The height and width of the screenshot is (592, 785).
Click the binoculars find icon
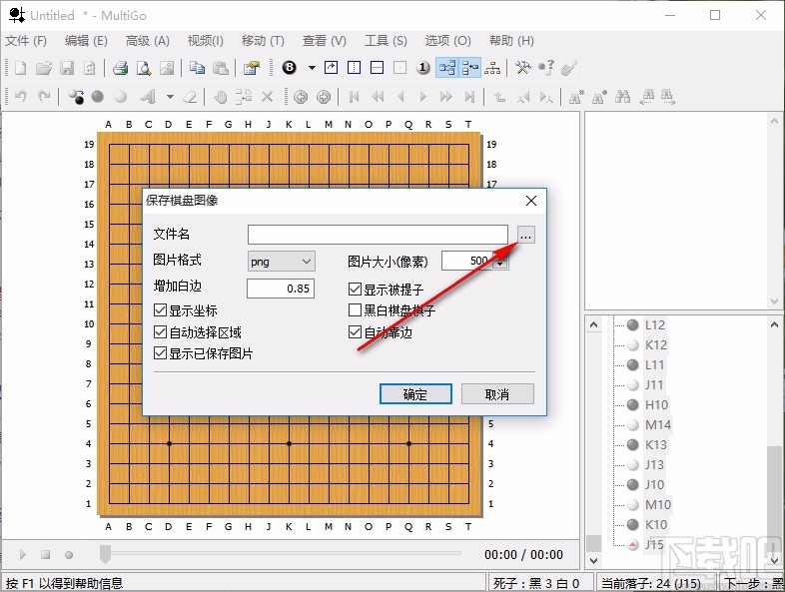(x=623, y=96)
